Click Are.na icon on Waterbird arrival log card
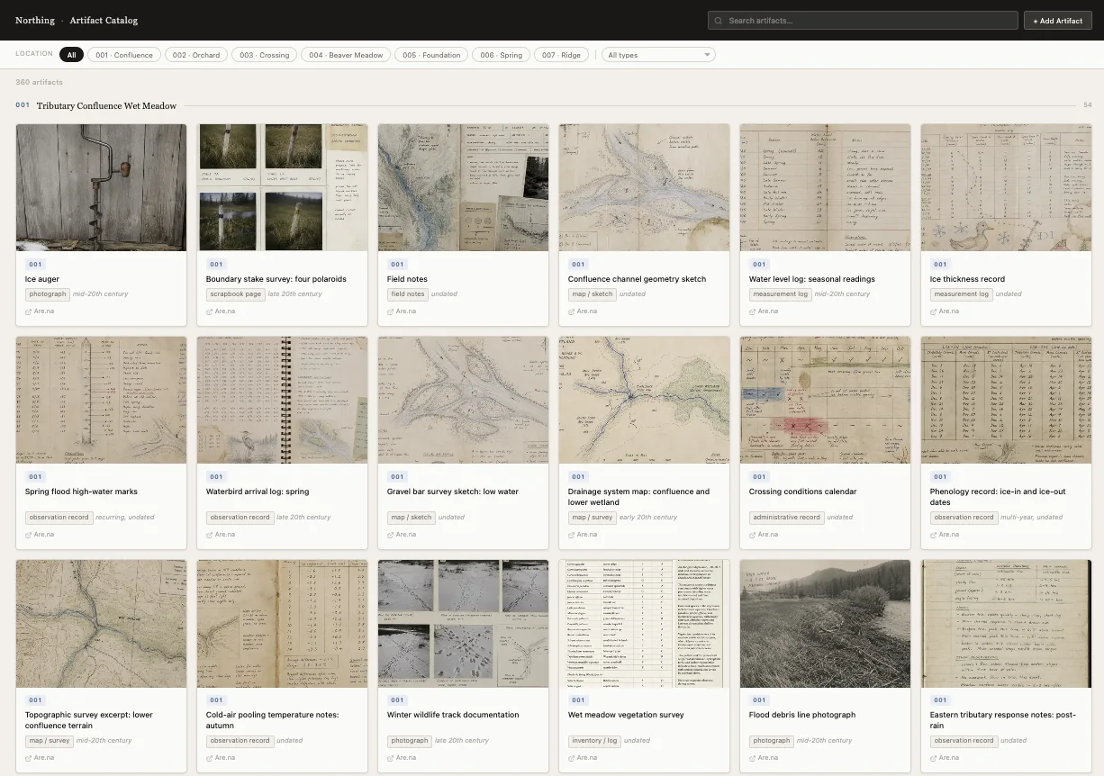 tap(209, 535)
